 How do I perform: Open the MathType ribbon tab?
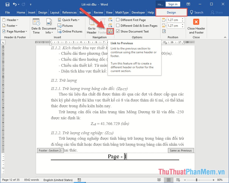[122, 12]
